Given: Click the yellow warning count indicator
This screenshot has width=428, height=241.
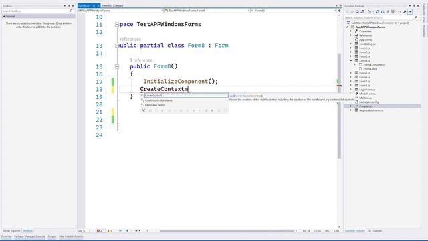Looking at the screenshot, I should 110,231.
